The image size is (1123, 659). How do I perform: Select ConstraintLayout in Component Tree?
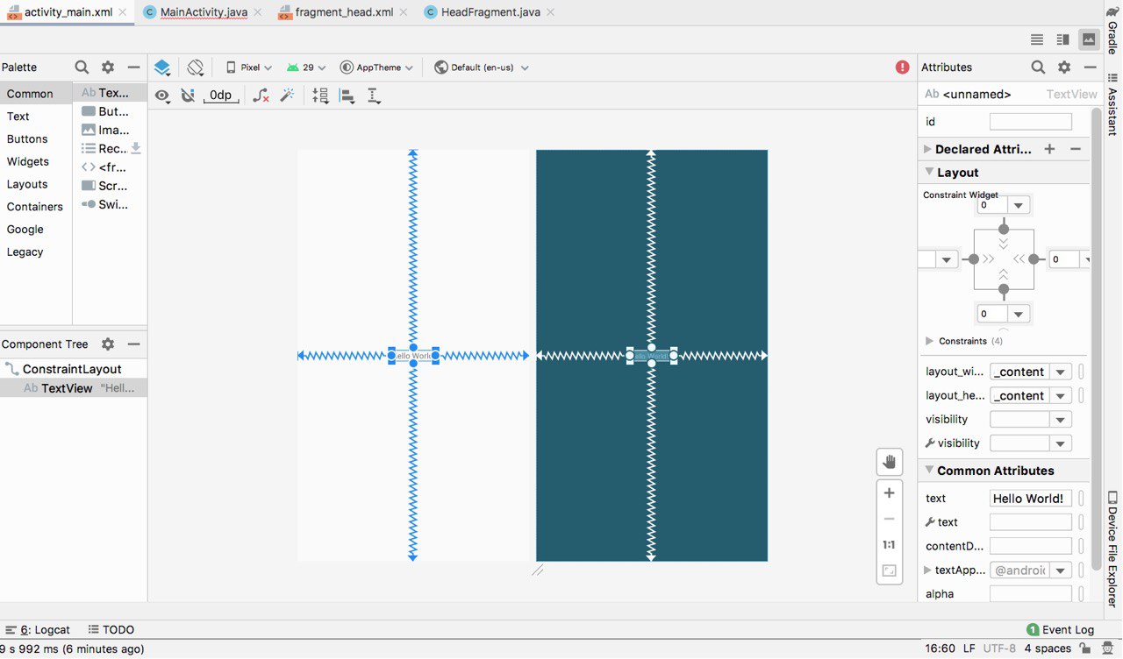tap(72, 369)
